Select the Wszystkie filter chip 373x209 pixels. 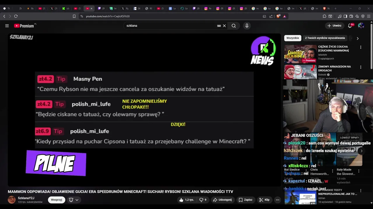(293, 38)
